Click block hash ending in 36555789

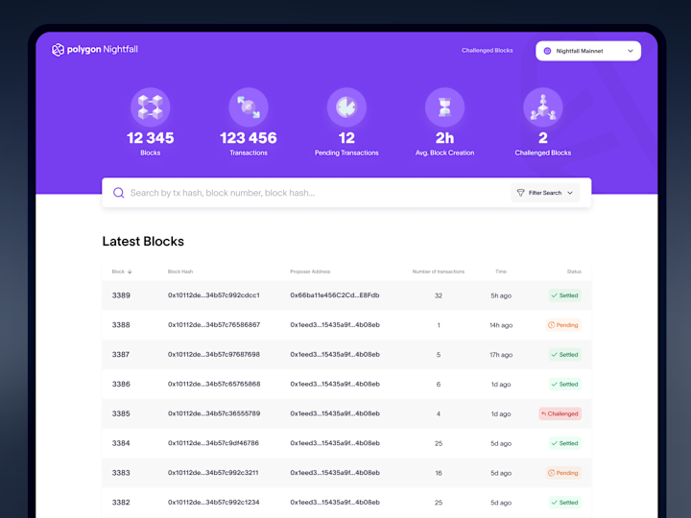pyautogui.click(x=214, y=413)
